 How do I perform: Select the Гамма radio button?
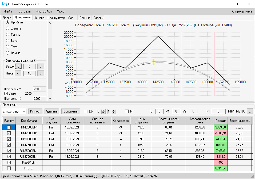tap(7, 35)
